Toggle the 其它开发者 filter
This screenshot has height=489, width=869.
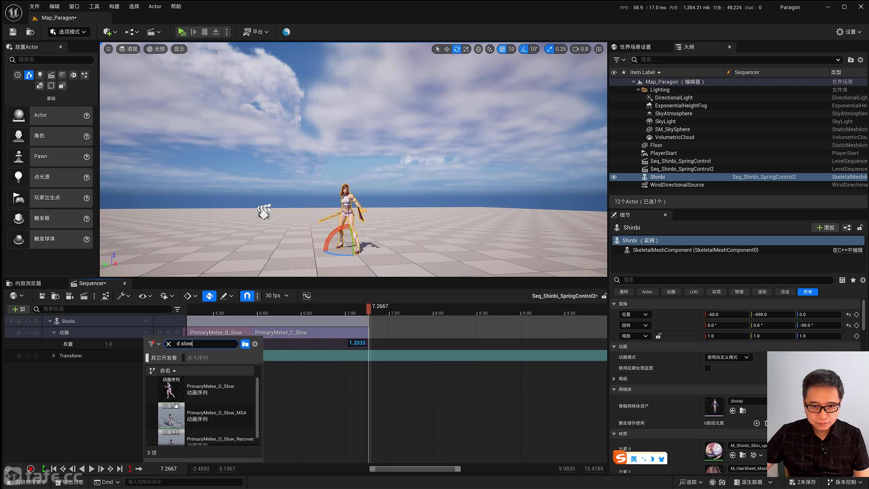click(x=163, y=358)
